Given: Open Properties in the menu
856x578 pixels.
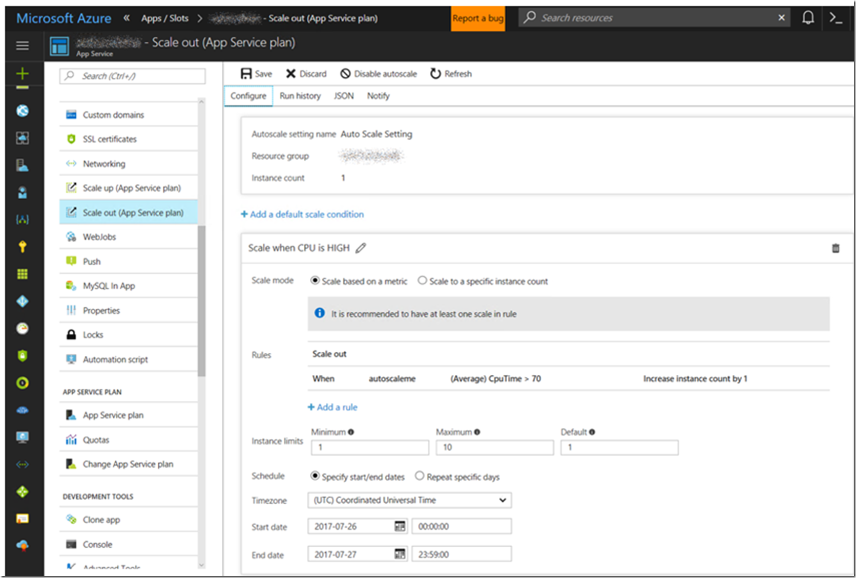Looking at the screenshot, I should pos(128,310).
